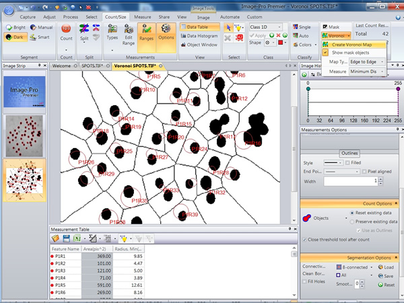Click lightbulb highlight icon in Measurement Table
Image resolution: width=404 pixels, height=303 pixels.
pyautogui.click(x=124, y=239)
